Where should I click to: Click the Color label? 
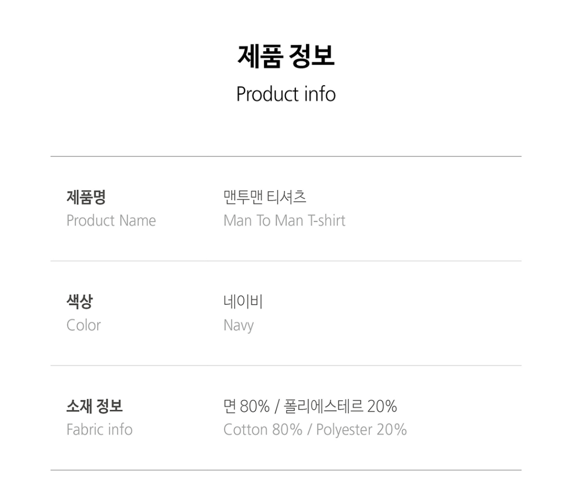[83, 325]
